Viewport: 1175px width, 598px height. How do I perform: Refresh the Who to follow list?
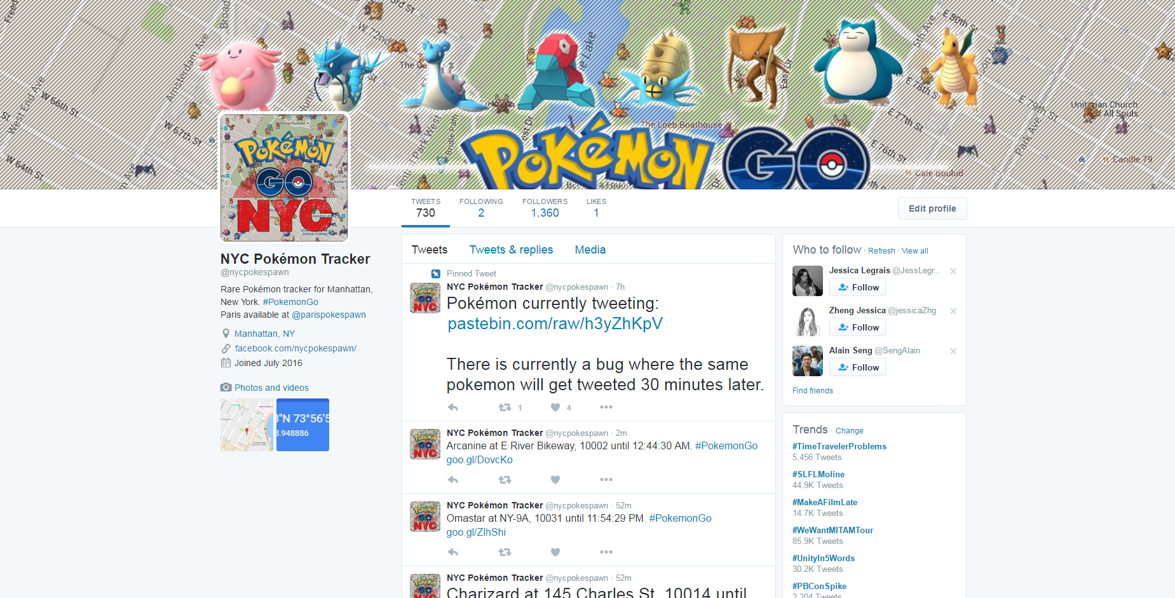click(x=881, y=251)
